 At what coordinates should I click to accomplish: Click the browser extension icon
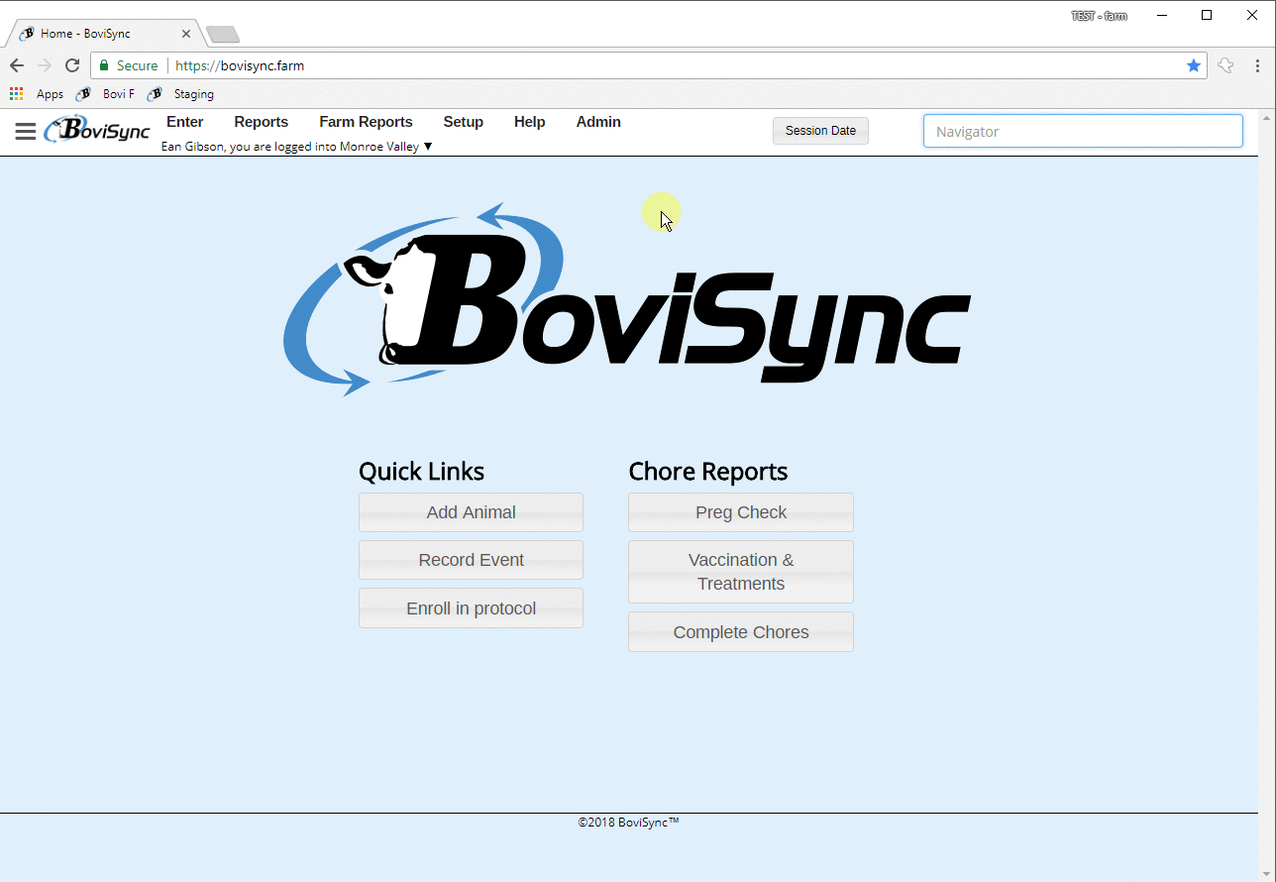click(1226, 65)
